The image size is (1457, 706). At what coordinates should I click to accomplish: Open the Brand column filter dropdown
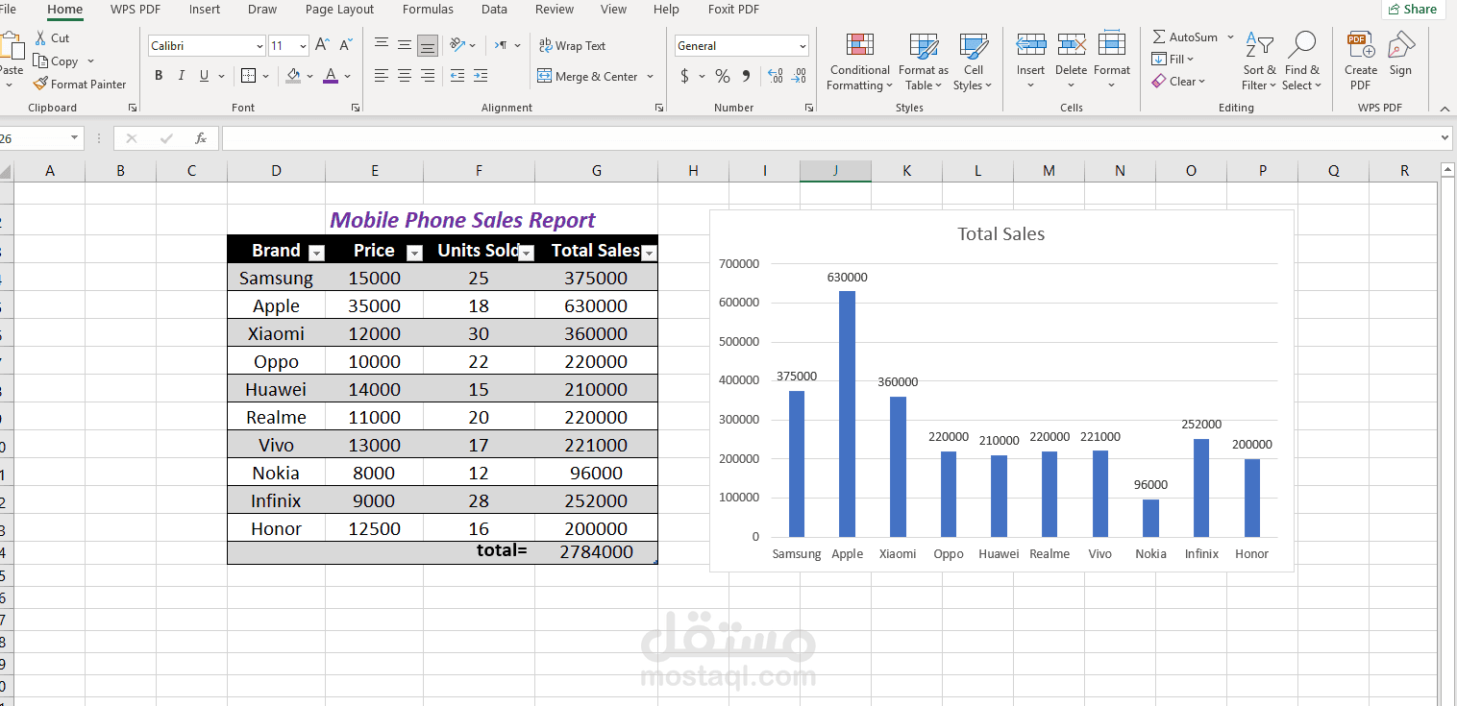[316, 254]
